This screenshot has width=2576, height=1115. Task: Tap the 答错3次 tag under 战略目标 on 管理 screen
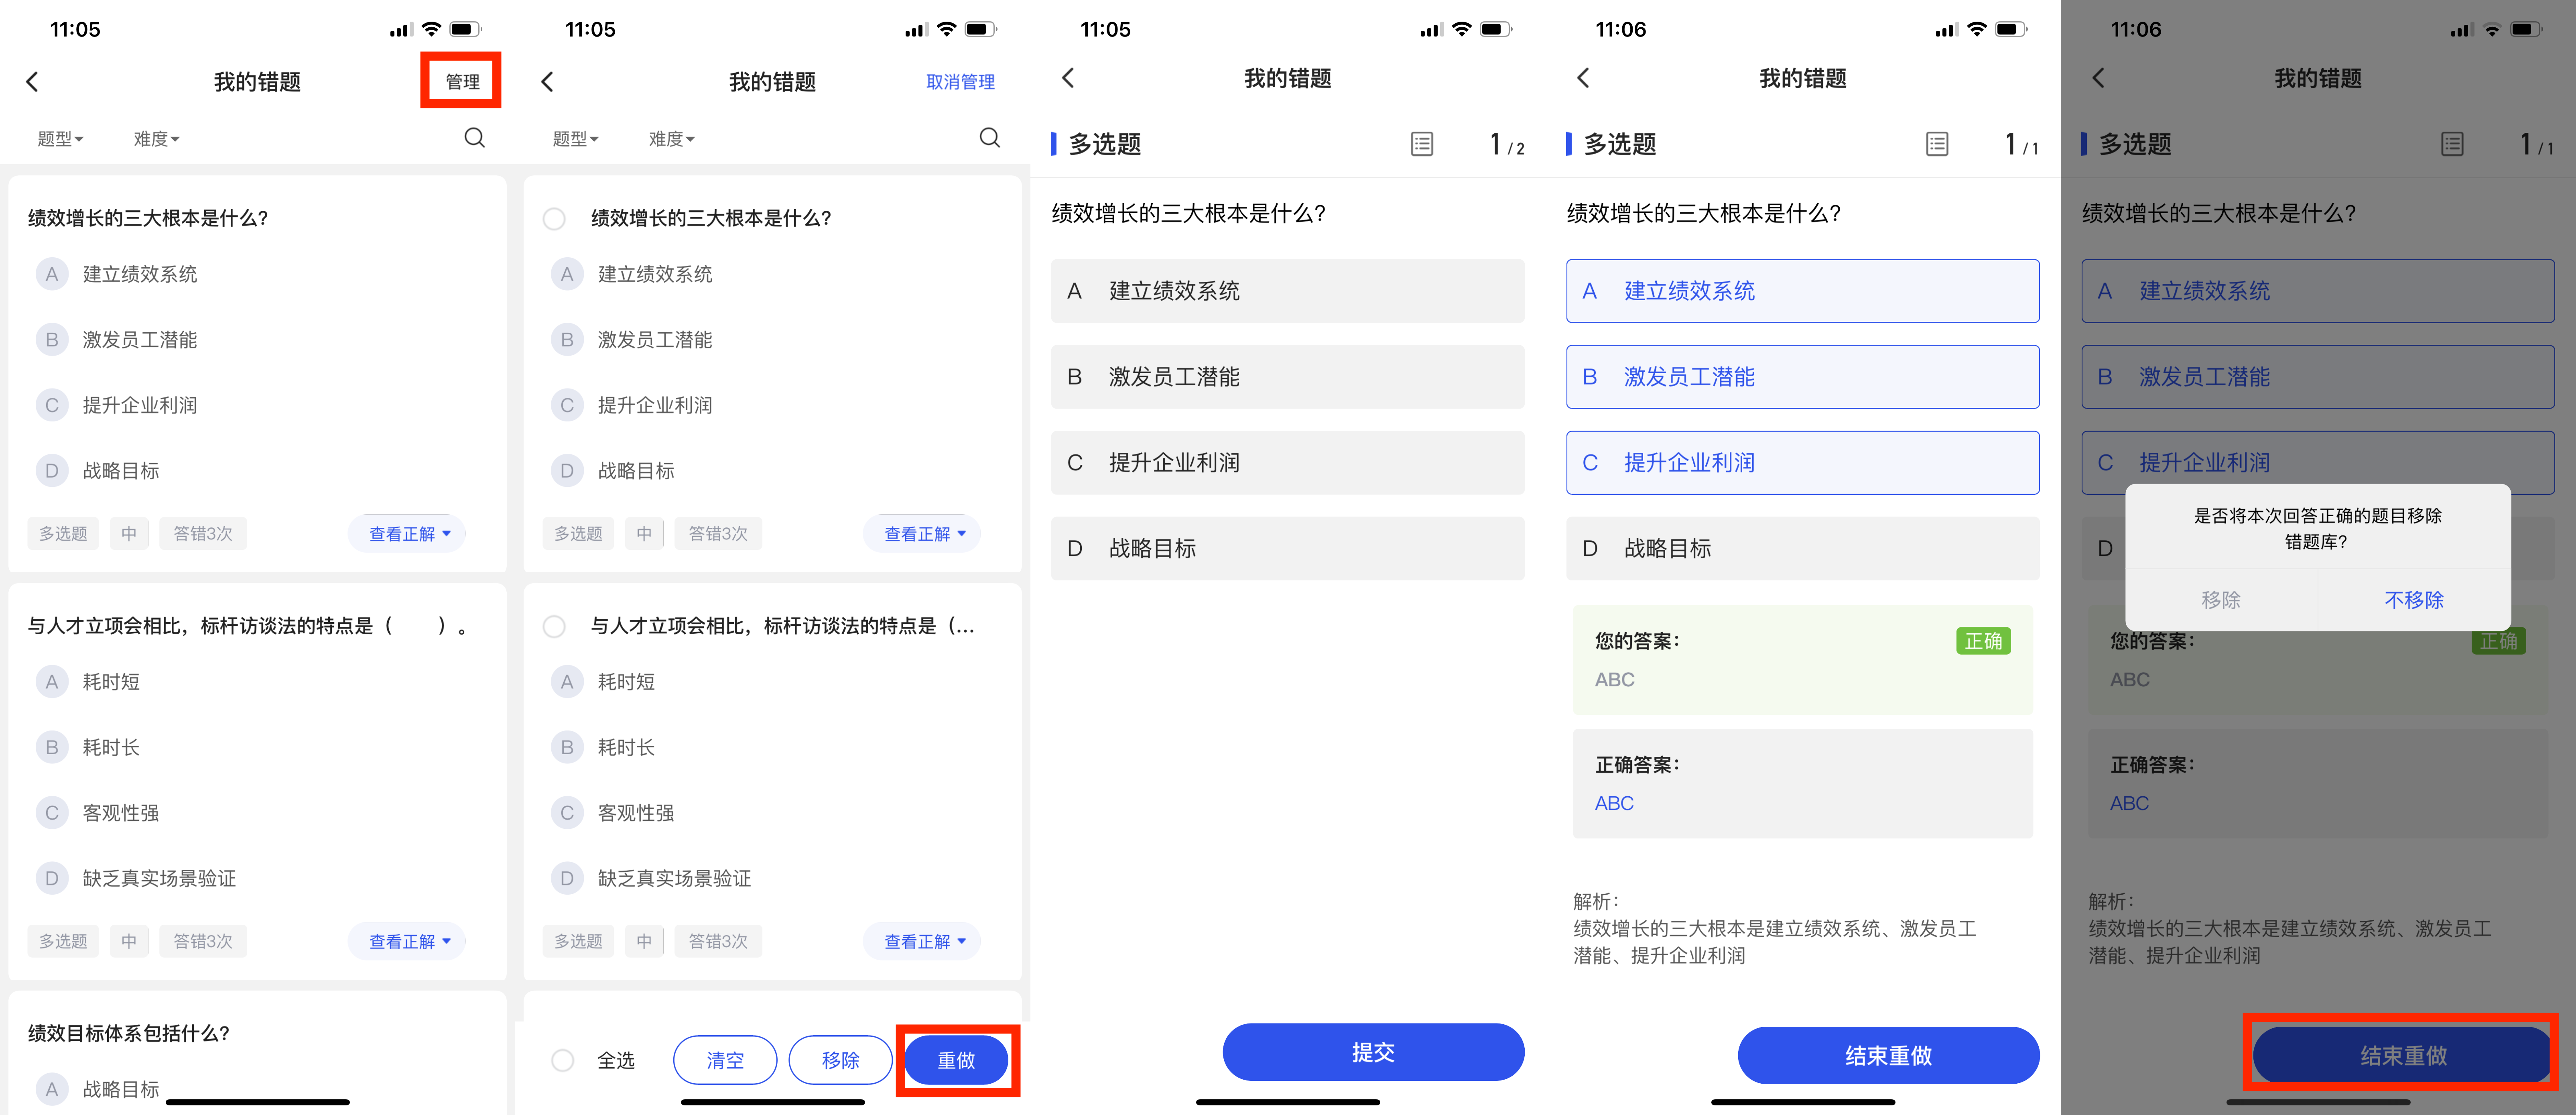pyautogui.click(x=203, y=534)
